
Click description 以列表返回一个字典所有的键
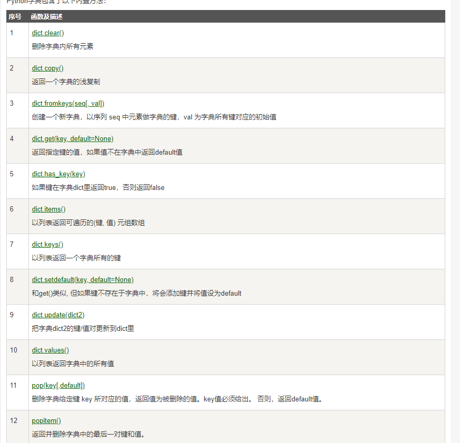pyautogui.click(x=76, y=258)
